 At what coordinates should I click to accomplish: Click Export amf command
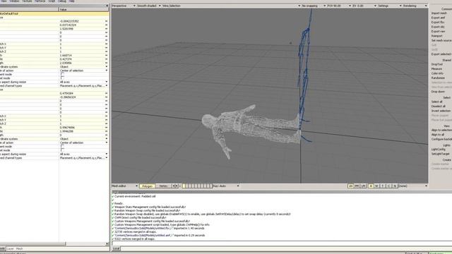[x=438, y=18]
